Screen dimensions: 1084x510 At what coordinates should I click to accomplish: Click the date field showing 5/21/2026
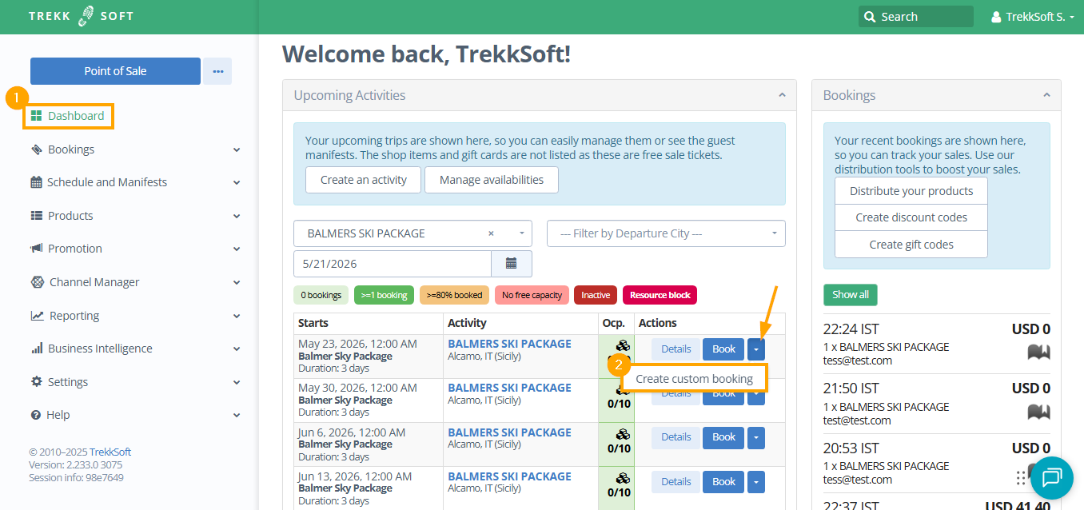[392, 263]
